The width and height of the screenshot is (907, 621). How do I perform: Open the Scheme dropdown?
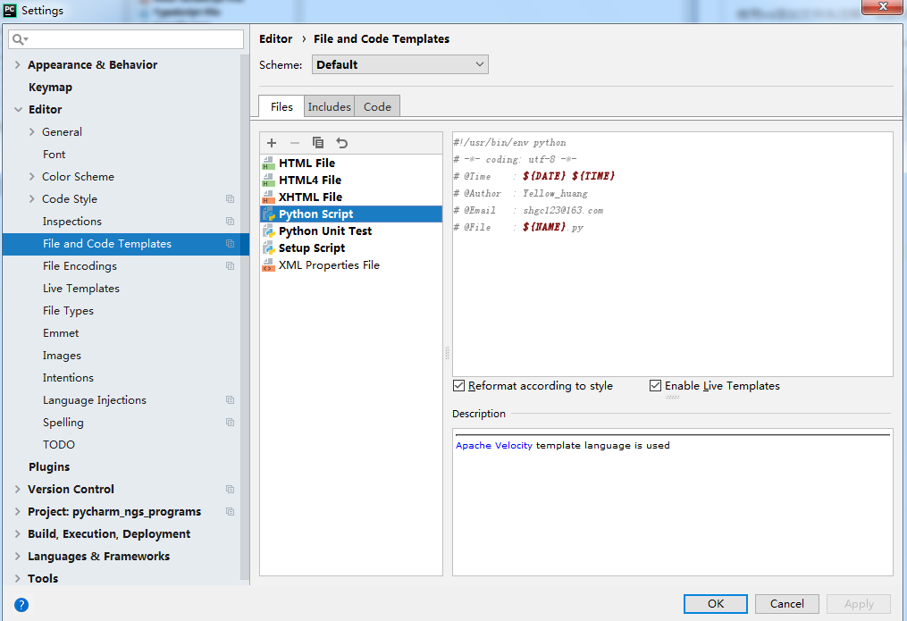[399, 64]
